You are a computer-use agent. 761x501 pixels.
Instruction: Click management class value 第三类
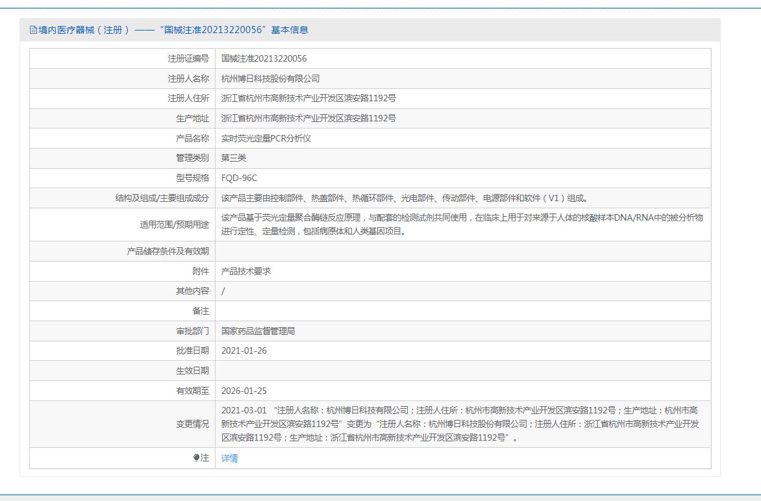[x=234, y=158]
